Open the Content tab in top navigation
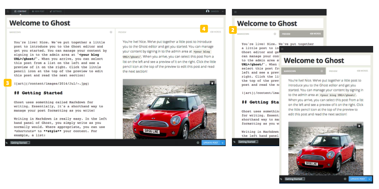The width and height of the screenshot is (379, 189). tap(20, 11)
